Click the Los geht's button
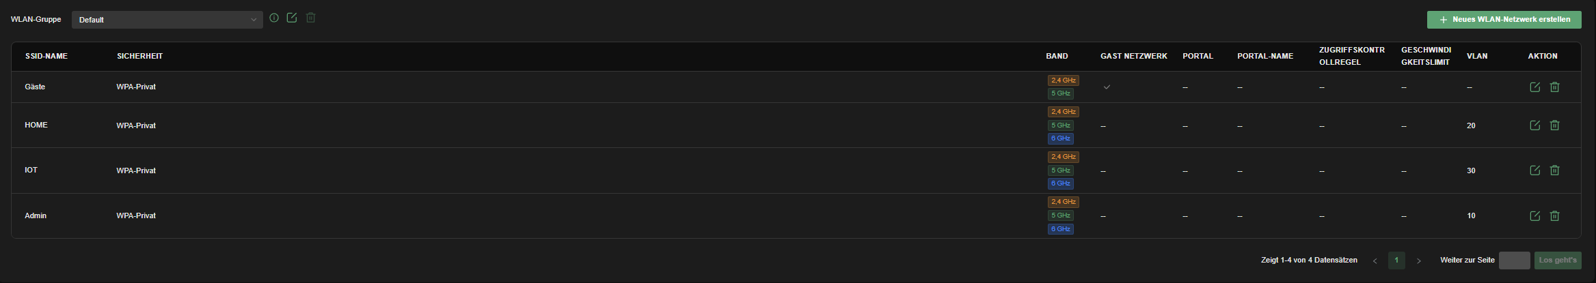 coord(1558,260)
